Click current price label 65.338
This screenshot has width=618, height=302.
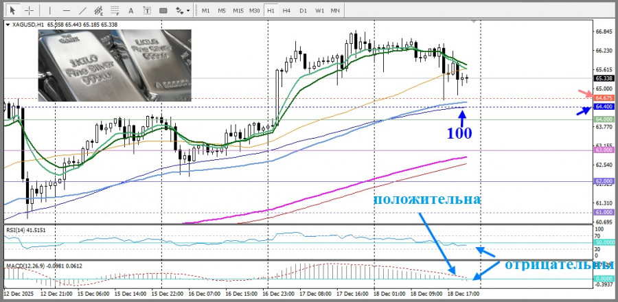pos(604,78)
